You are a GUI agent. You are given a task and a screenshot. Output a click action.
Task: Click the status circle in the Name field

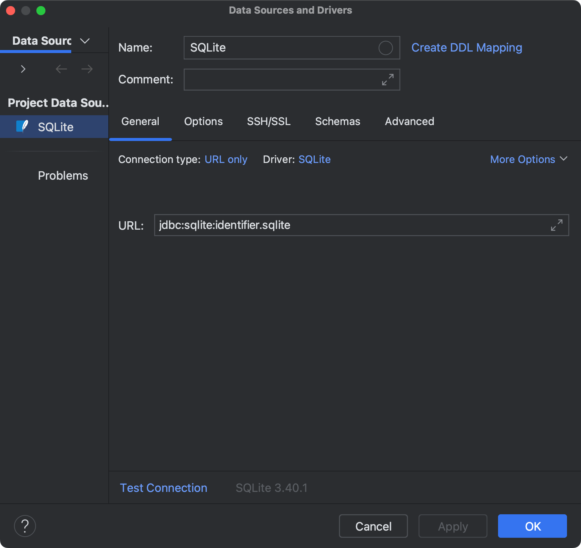click(x=386, y=48)
